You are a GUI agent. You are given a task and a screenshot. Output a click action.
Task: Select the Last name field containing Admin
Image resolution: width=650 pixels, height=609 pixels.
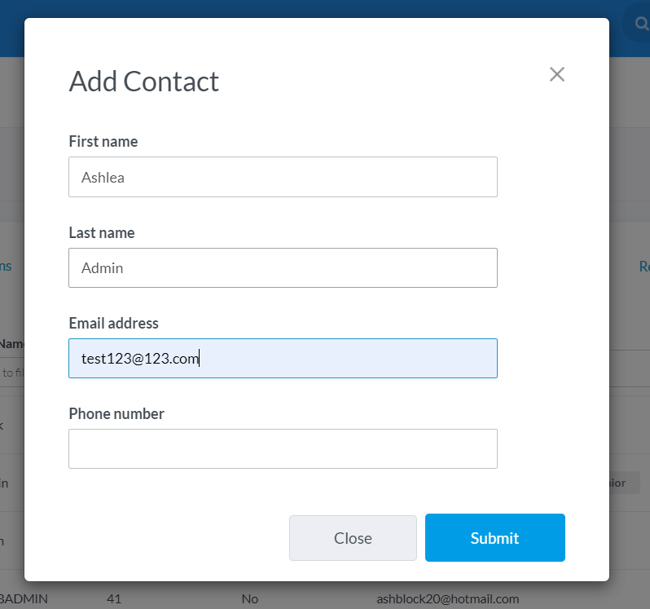[283, 268]
